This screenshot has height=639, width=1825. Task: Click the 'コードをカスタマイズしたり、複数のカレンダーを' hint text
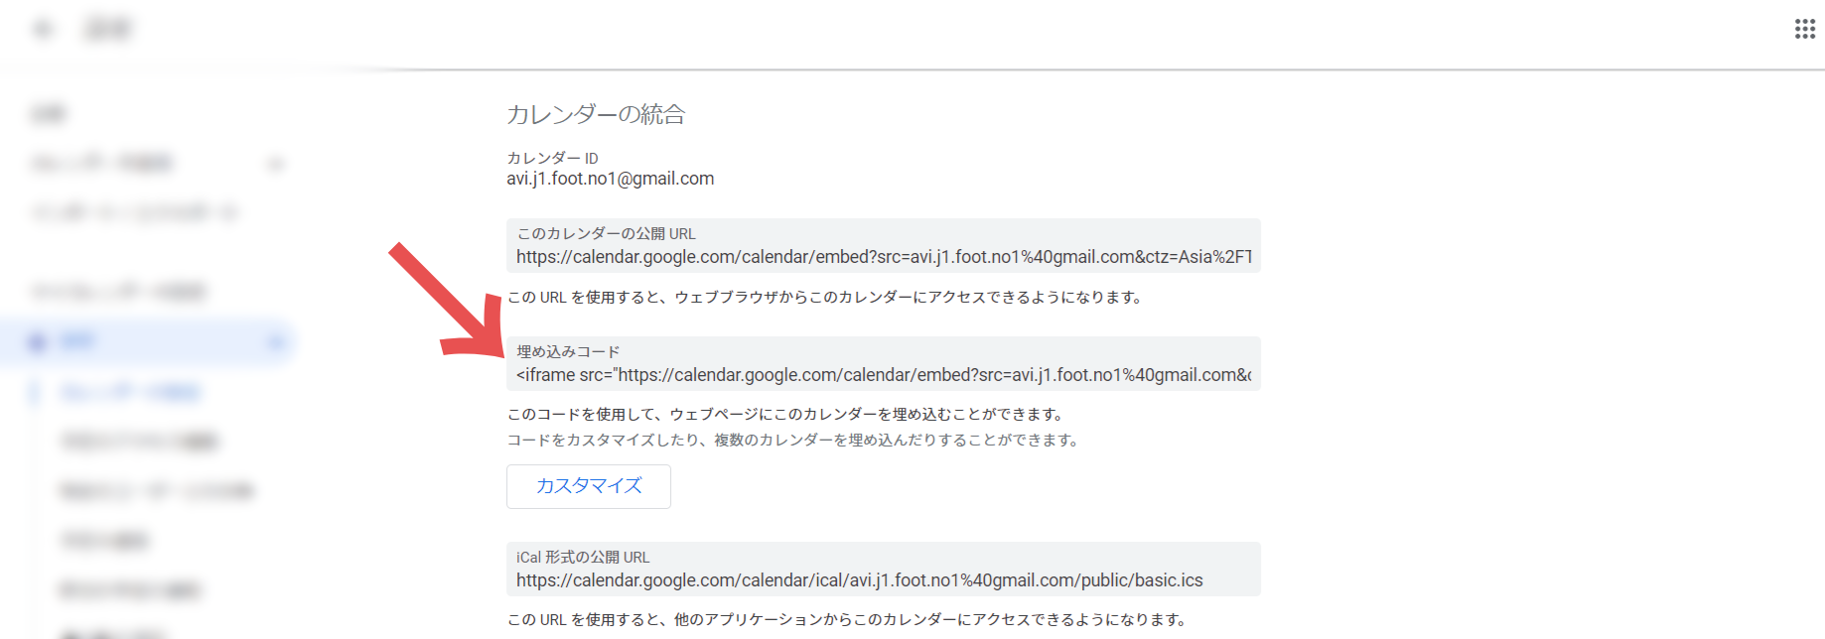click(794, 440)
